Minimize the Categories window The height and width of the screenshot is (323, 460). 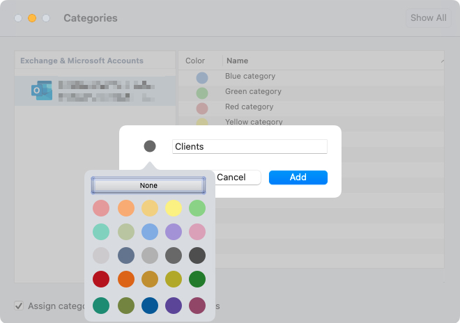[x=32, y=18]
